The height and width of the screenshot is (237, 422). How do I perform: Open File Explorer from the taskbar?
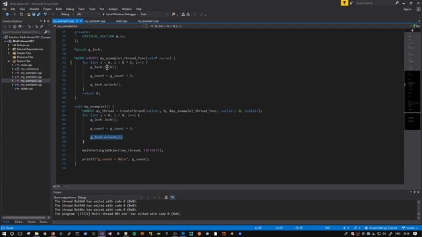(36, 234)
